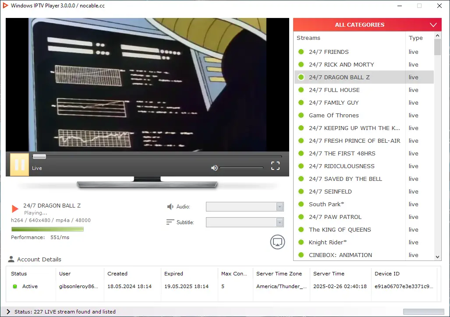
Task: Click the video display area
Action: point(147,85)
